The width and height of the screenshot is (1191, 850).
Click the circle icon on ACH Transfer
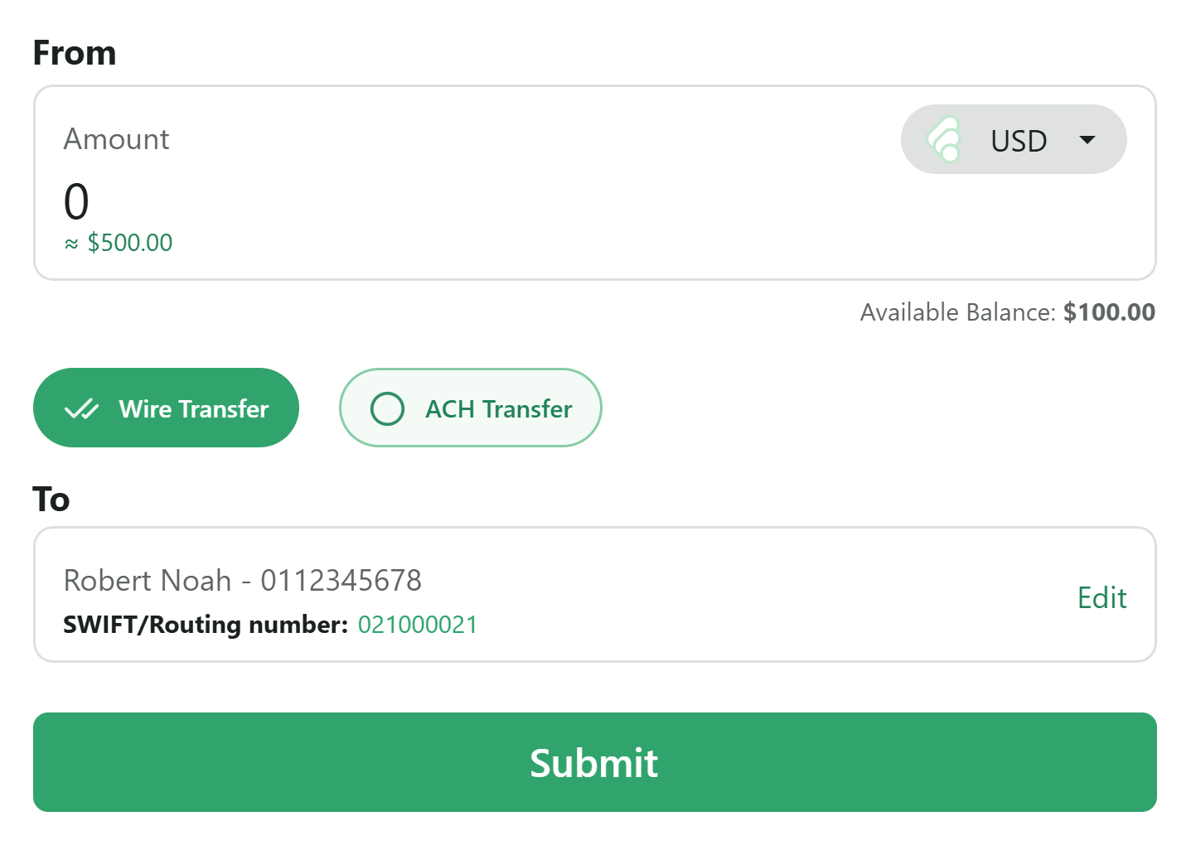pyautogui.click(x=386, y=408)
